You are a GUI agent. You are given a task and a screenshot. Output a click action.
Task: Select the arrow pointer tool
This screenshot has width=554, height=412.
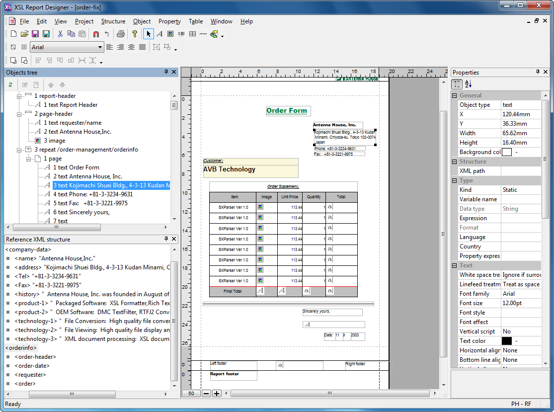(149, 34)
